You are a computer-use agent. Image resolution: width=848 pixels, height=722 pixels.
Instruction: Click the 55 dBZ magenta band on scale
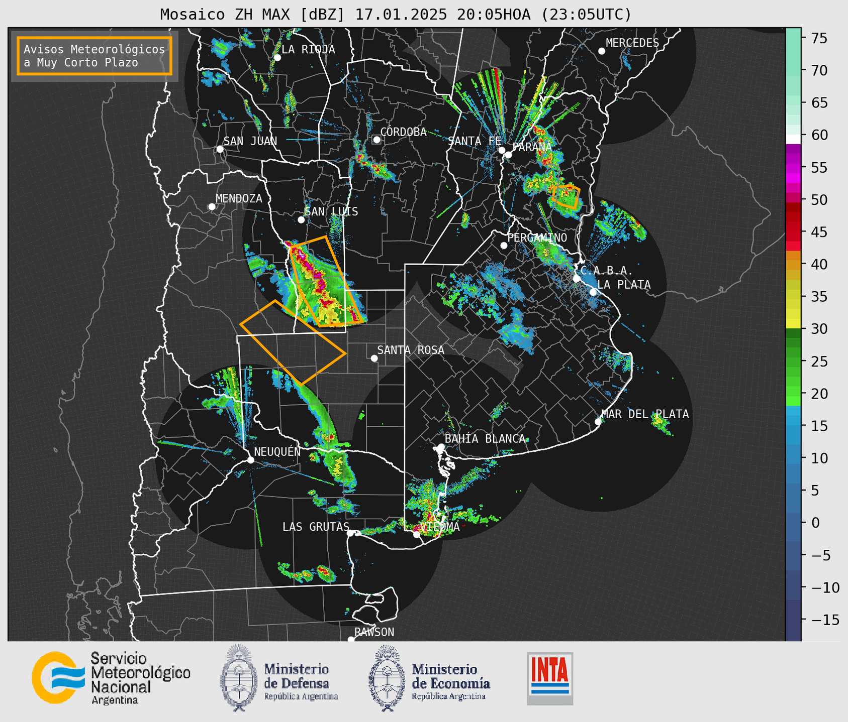tap(793, 167)
